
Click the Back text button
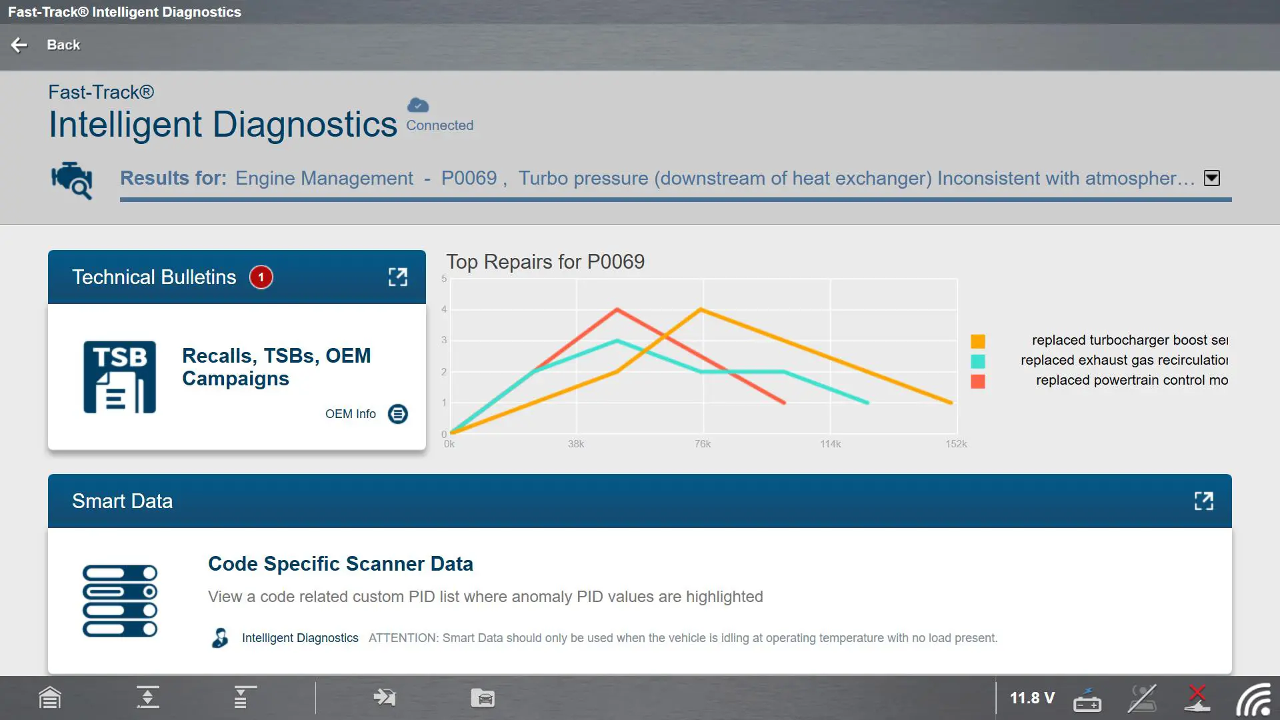pos(63,45)
